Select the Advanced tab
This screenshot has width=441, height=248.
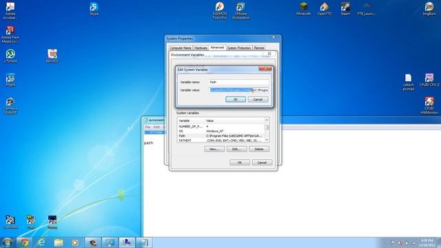217,48
